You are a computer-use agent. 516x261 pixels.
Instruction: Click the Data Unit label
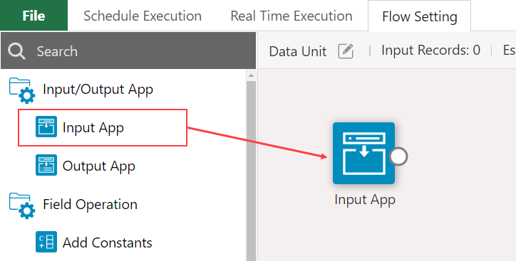[297, 51]
